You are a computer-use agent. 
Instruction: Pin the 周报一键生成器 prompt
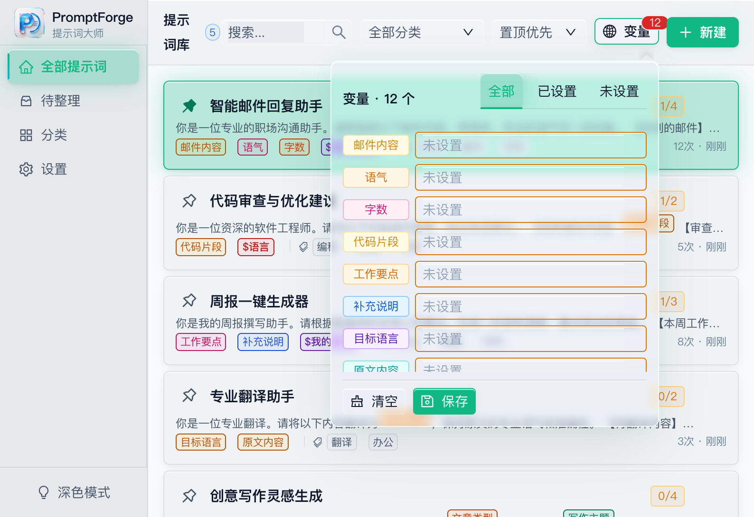tap(189, 300)
